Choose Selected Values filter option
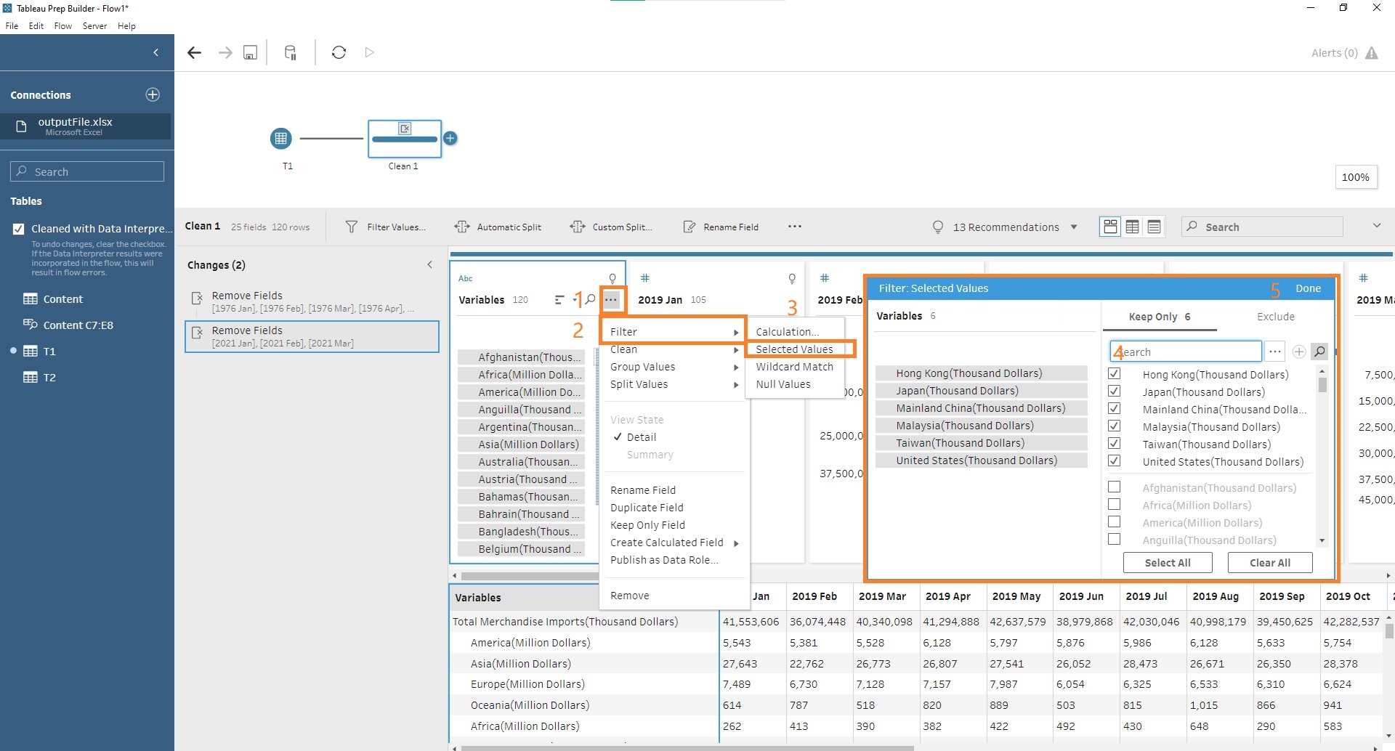Viewport: 1395px width, 751px height. coord(794,349)
